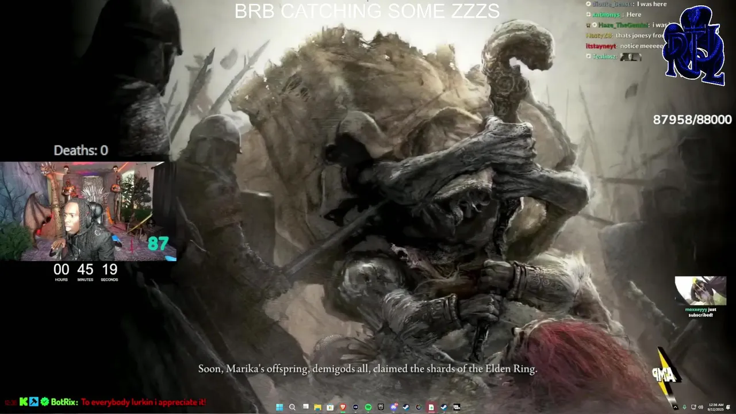Click the emote image in Tealinsz's message
This screenshot has width=736, height=414.
[x=631, y=56]
